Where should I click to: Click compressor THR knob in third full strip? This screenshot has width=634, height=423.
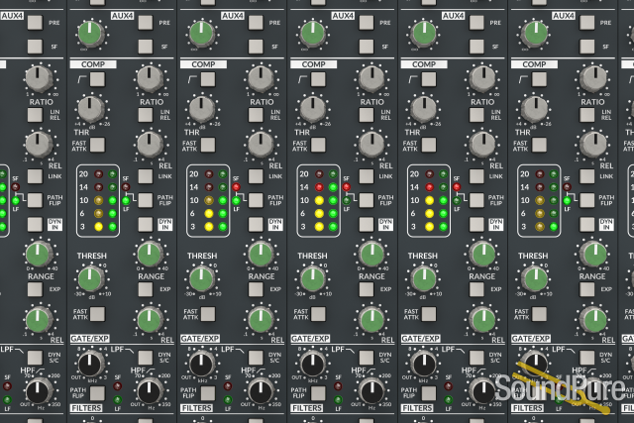pyautogui.click(x=313, y=109)
